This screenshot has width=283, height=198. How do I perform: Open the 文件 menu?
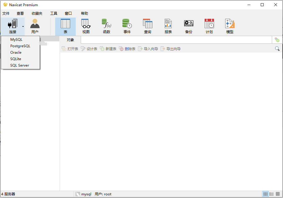6,13
